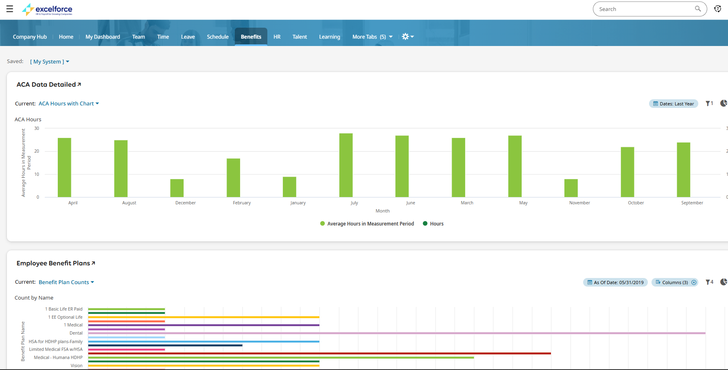The width and height of the screenshot is (728, 370).
Task: Click the July bar in ACA chart
Action: (x=346, y=165)
